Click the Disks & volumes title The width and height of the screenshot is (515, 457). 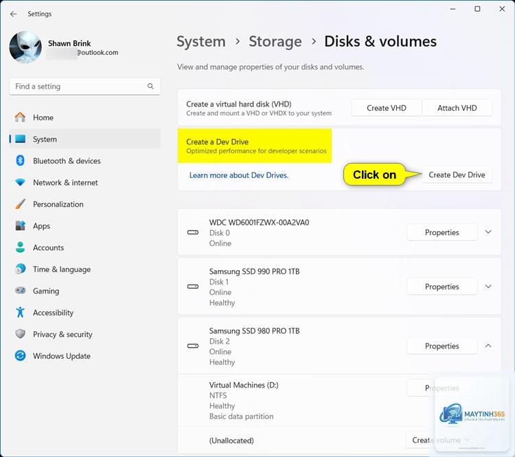click(x=380, y=41)
